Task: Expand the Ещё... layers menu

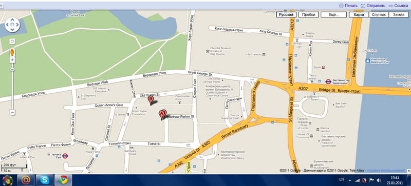Action: (x=333, y=15)
